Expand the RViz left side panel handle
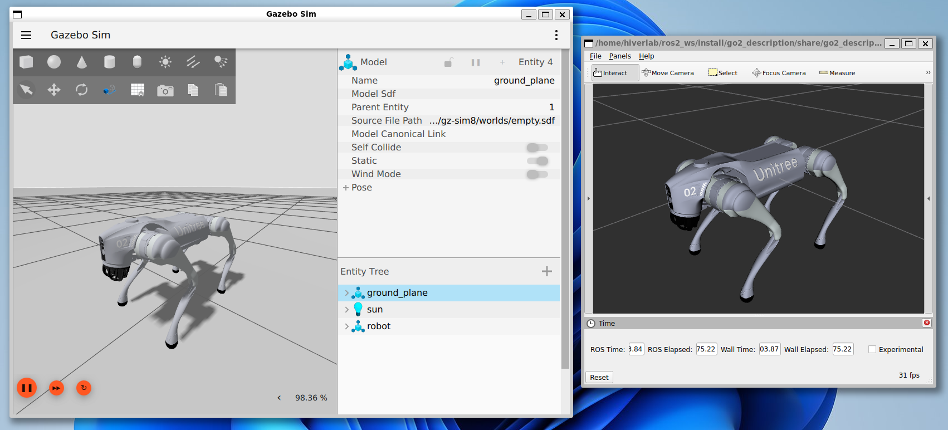Screen dimensions: 948x430 point(589,198)
